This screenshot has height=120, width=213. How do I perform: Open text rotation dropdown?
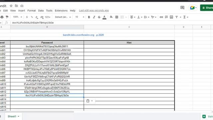coord(154,17)
